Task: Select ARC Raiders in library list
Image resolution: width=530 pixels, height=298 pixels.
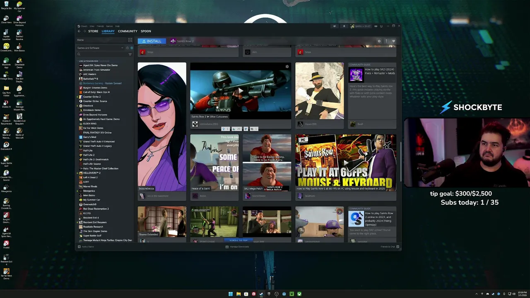Action: [x=89, y=74]
